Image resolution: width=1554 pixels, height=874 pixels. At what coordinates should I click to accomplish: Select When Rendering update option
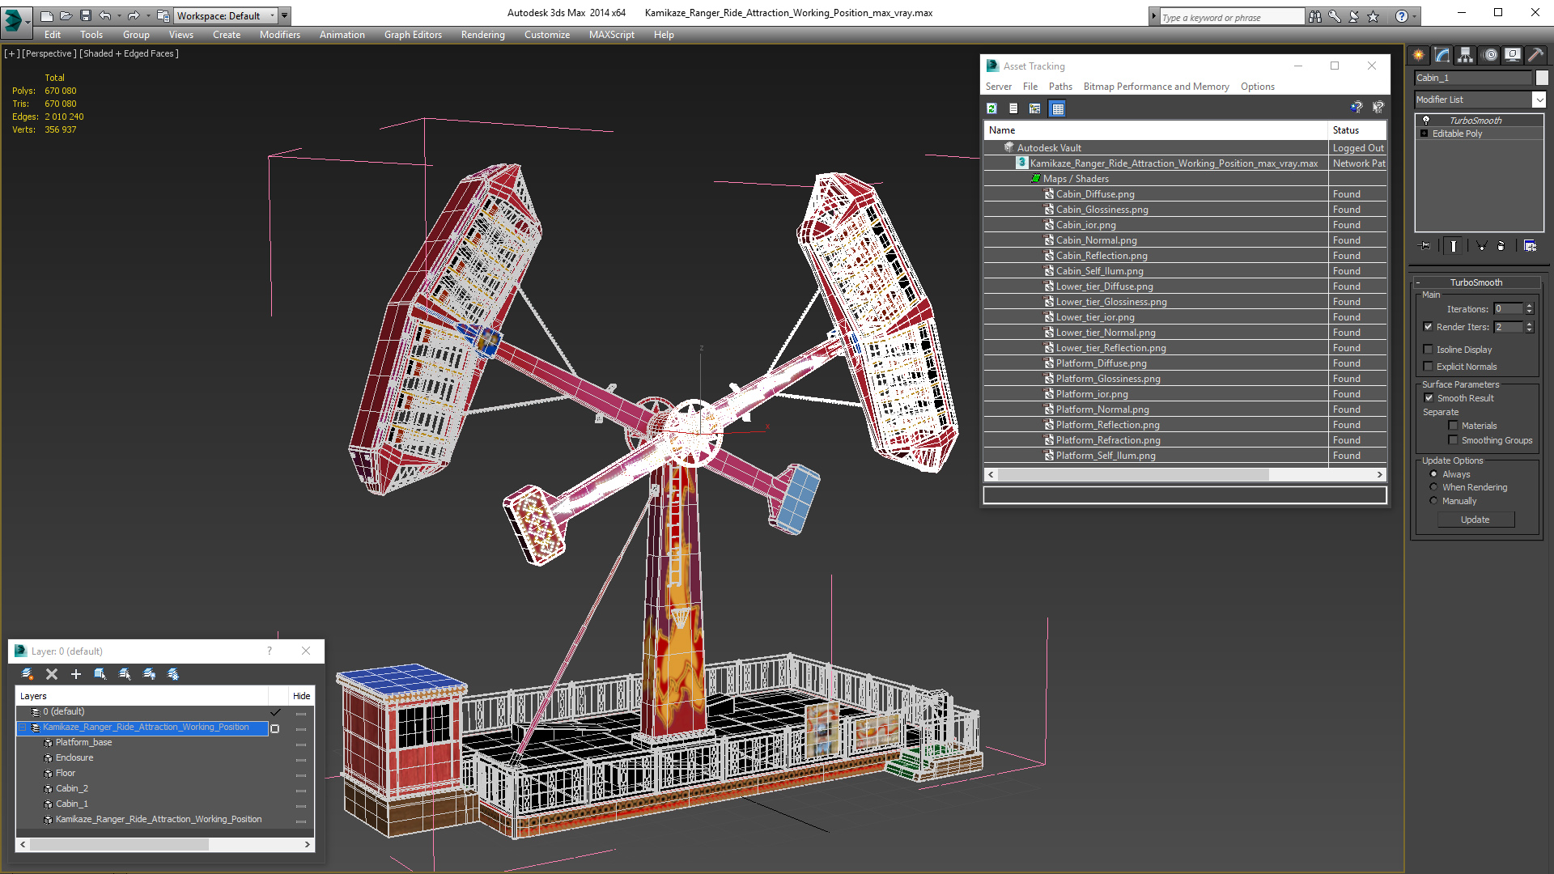point(1434,487)
